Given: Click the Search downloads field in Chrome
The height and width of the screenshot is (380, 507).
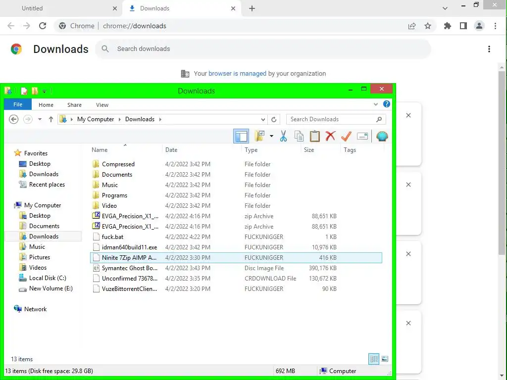Looking at the screenshot, I should pyautogui.click(x=263, y=49).
